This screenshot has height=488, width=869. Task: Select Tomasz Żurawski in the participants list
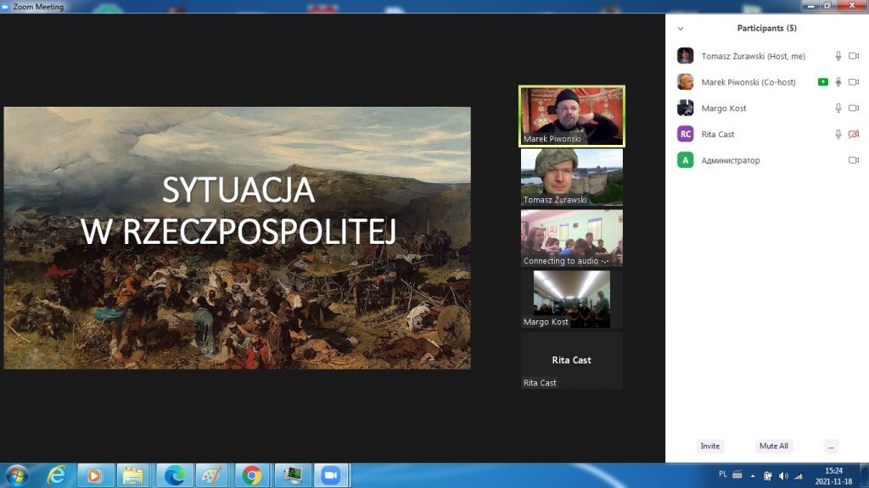753,56
